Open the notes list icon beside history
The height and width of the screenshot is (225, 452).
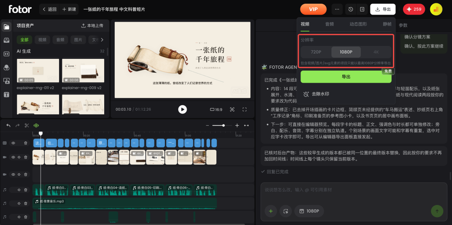coord(362,9)
